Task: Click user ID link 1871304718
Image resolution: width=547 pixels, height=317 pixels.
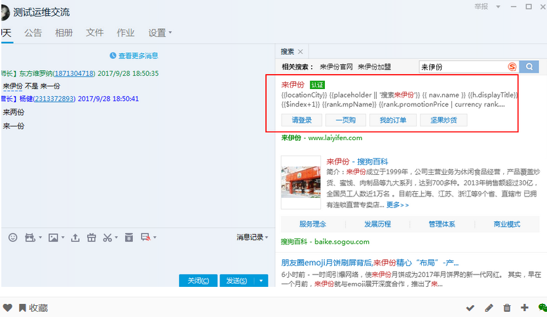Action: point(74,73)
